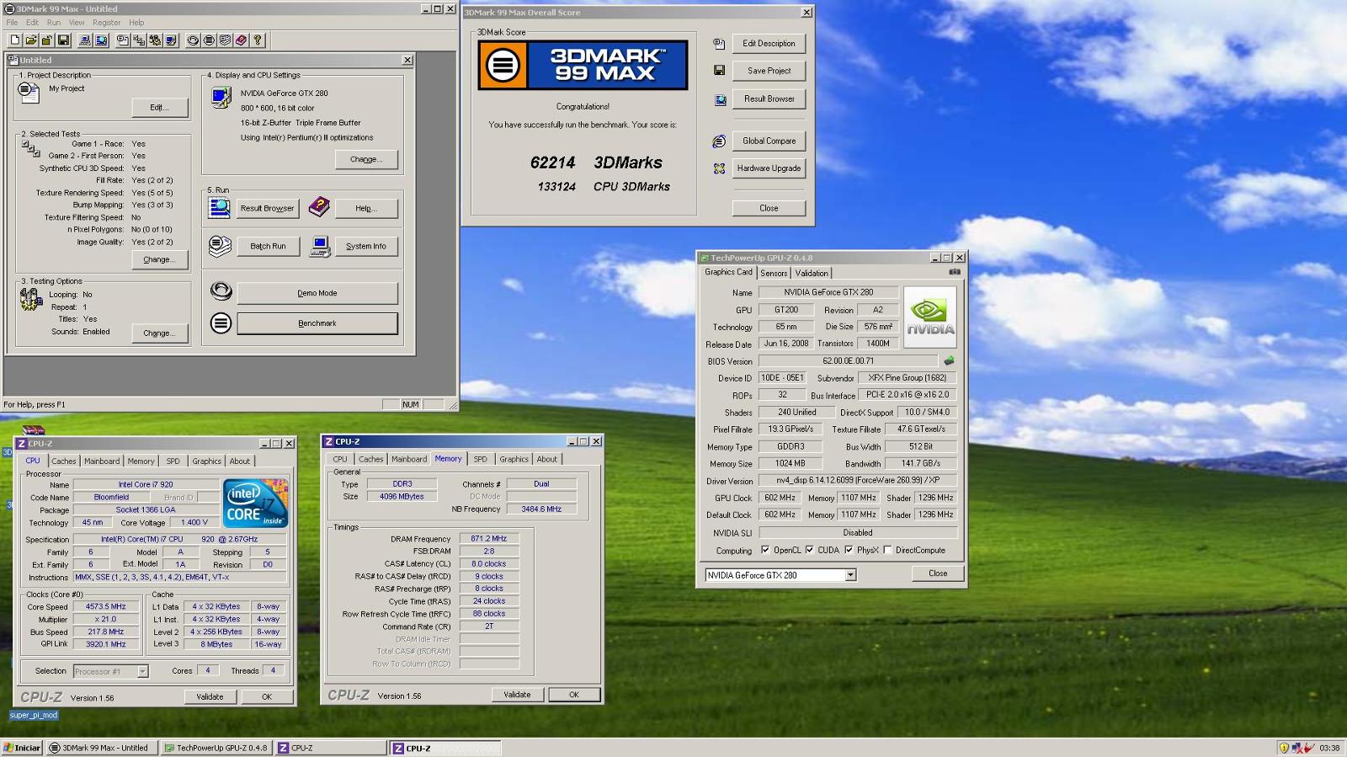Open the About tab in right CPU-Z window

[x=547, y=459]
